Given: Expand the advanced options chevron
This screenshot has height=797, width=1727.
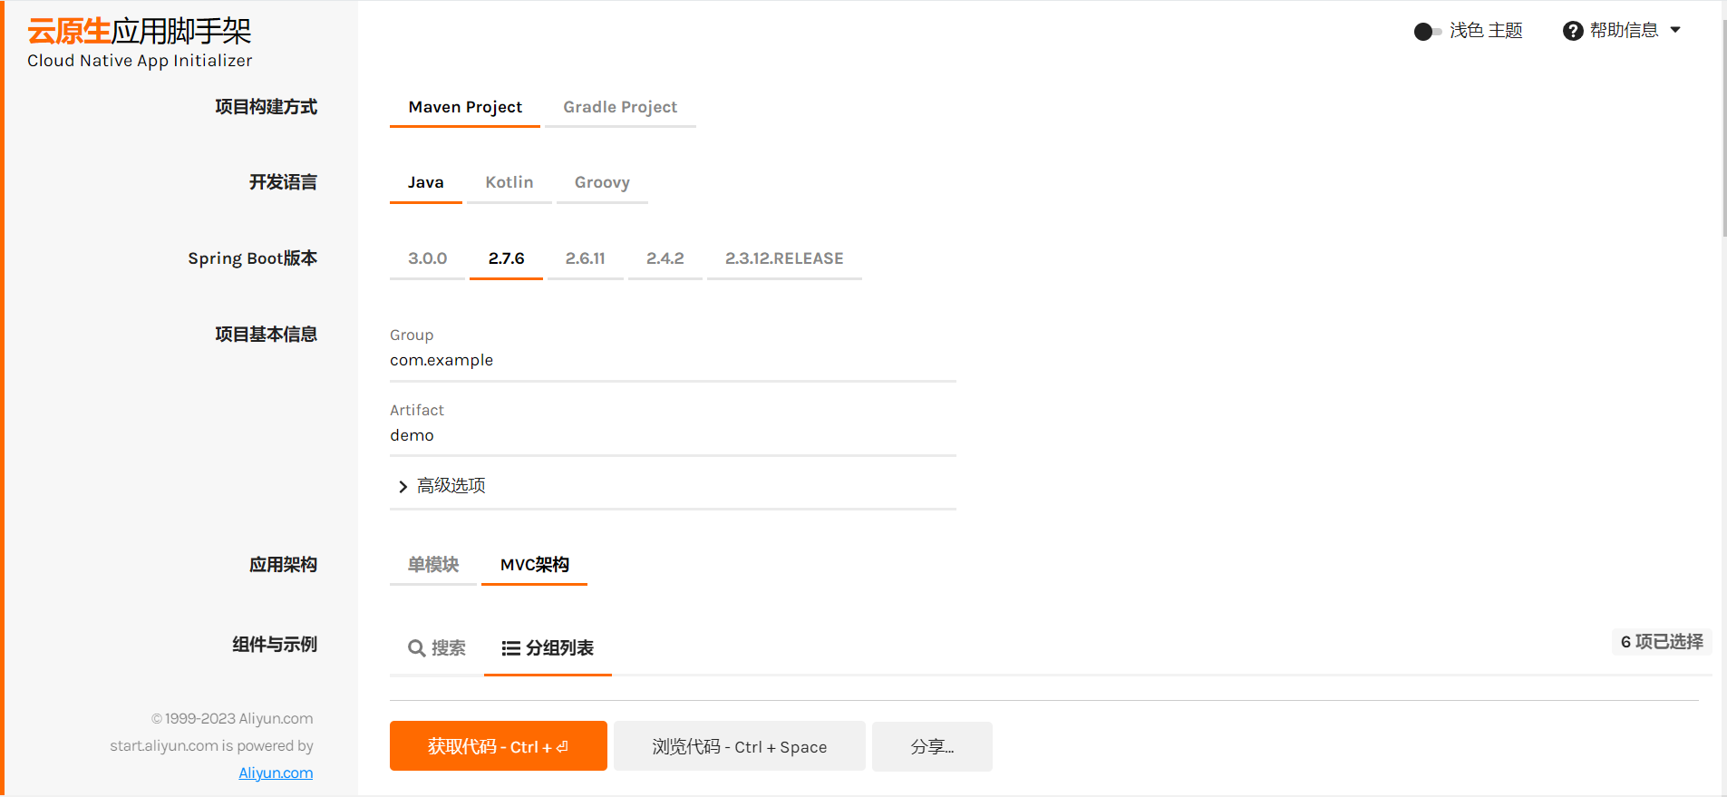Looking at the screenshot, I should click(403, 487).
